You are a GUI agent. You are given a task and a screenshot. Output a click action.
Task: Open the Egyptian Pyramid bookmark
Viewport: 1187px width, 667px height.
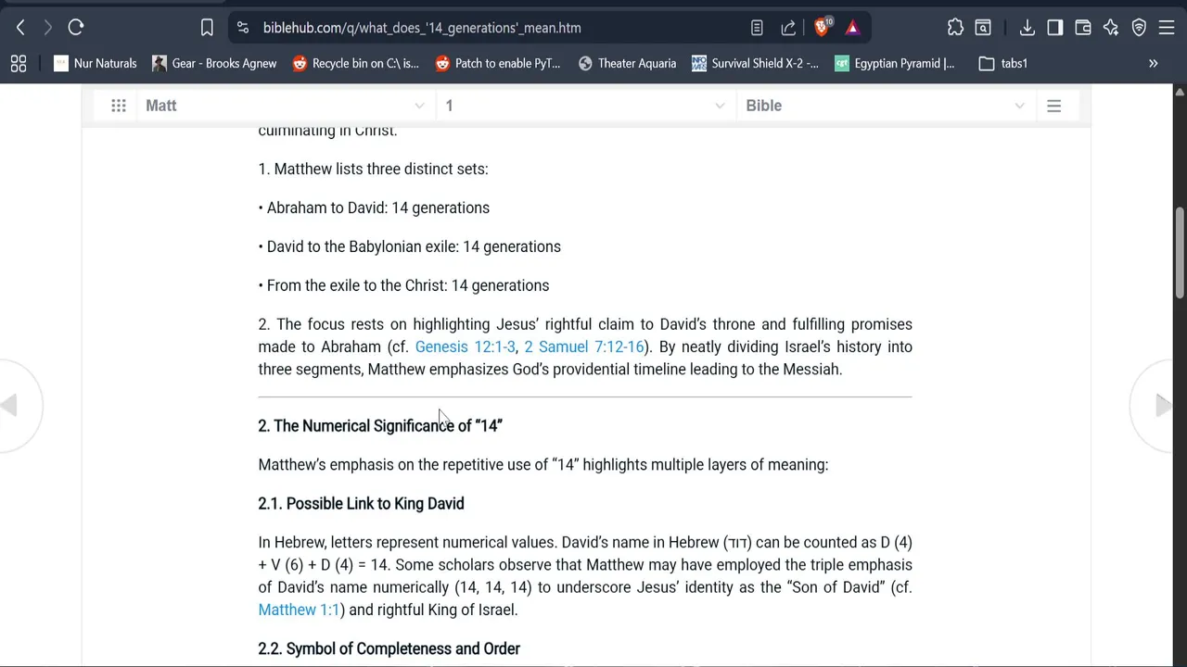(x=895, y=63)
